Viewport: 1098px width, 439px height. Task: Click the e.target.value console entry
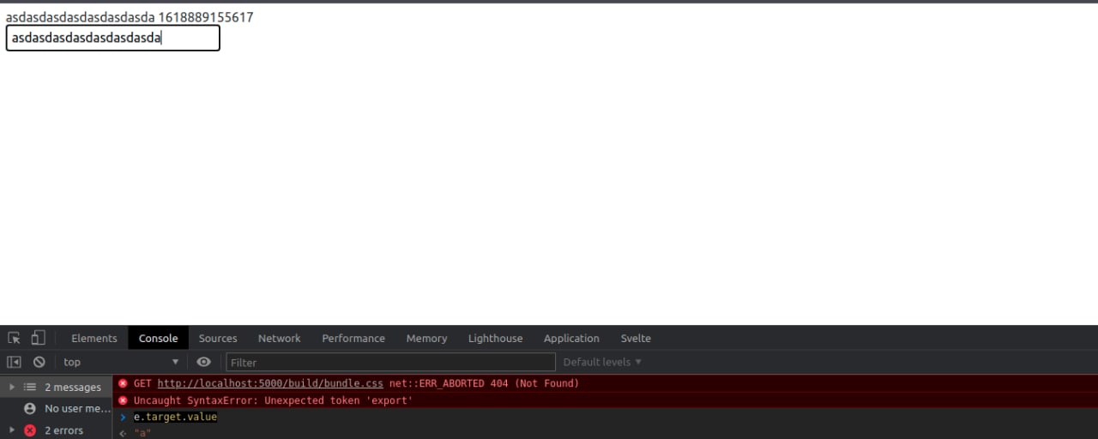(x=175, y=417)
